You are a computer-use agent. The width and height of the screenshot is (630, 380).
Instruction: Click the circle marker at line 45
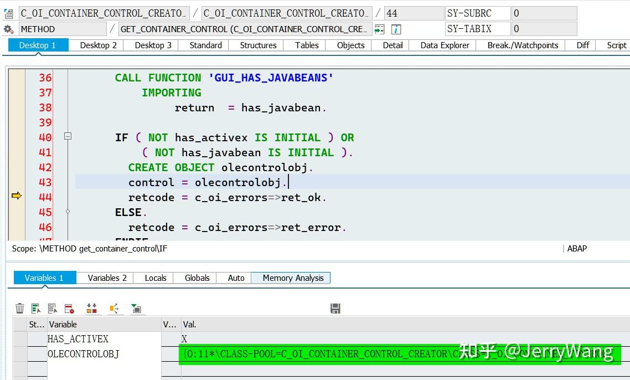pos(68,210)
